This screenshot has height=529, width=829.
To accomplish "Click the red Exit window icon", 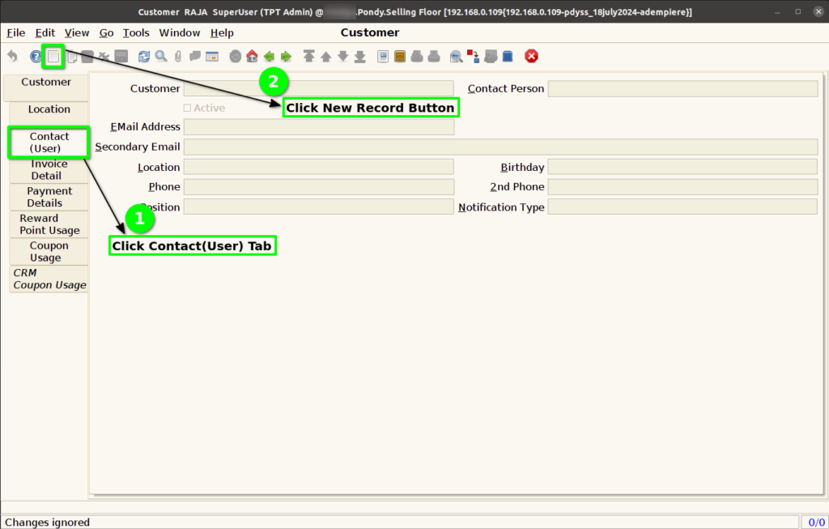I will click(x=531, y=56).
